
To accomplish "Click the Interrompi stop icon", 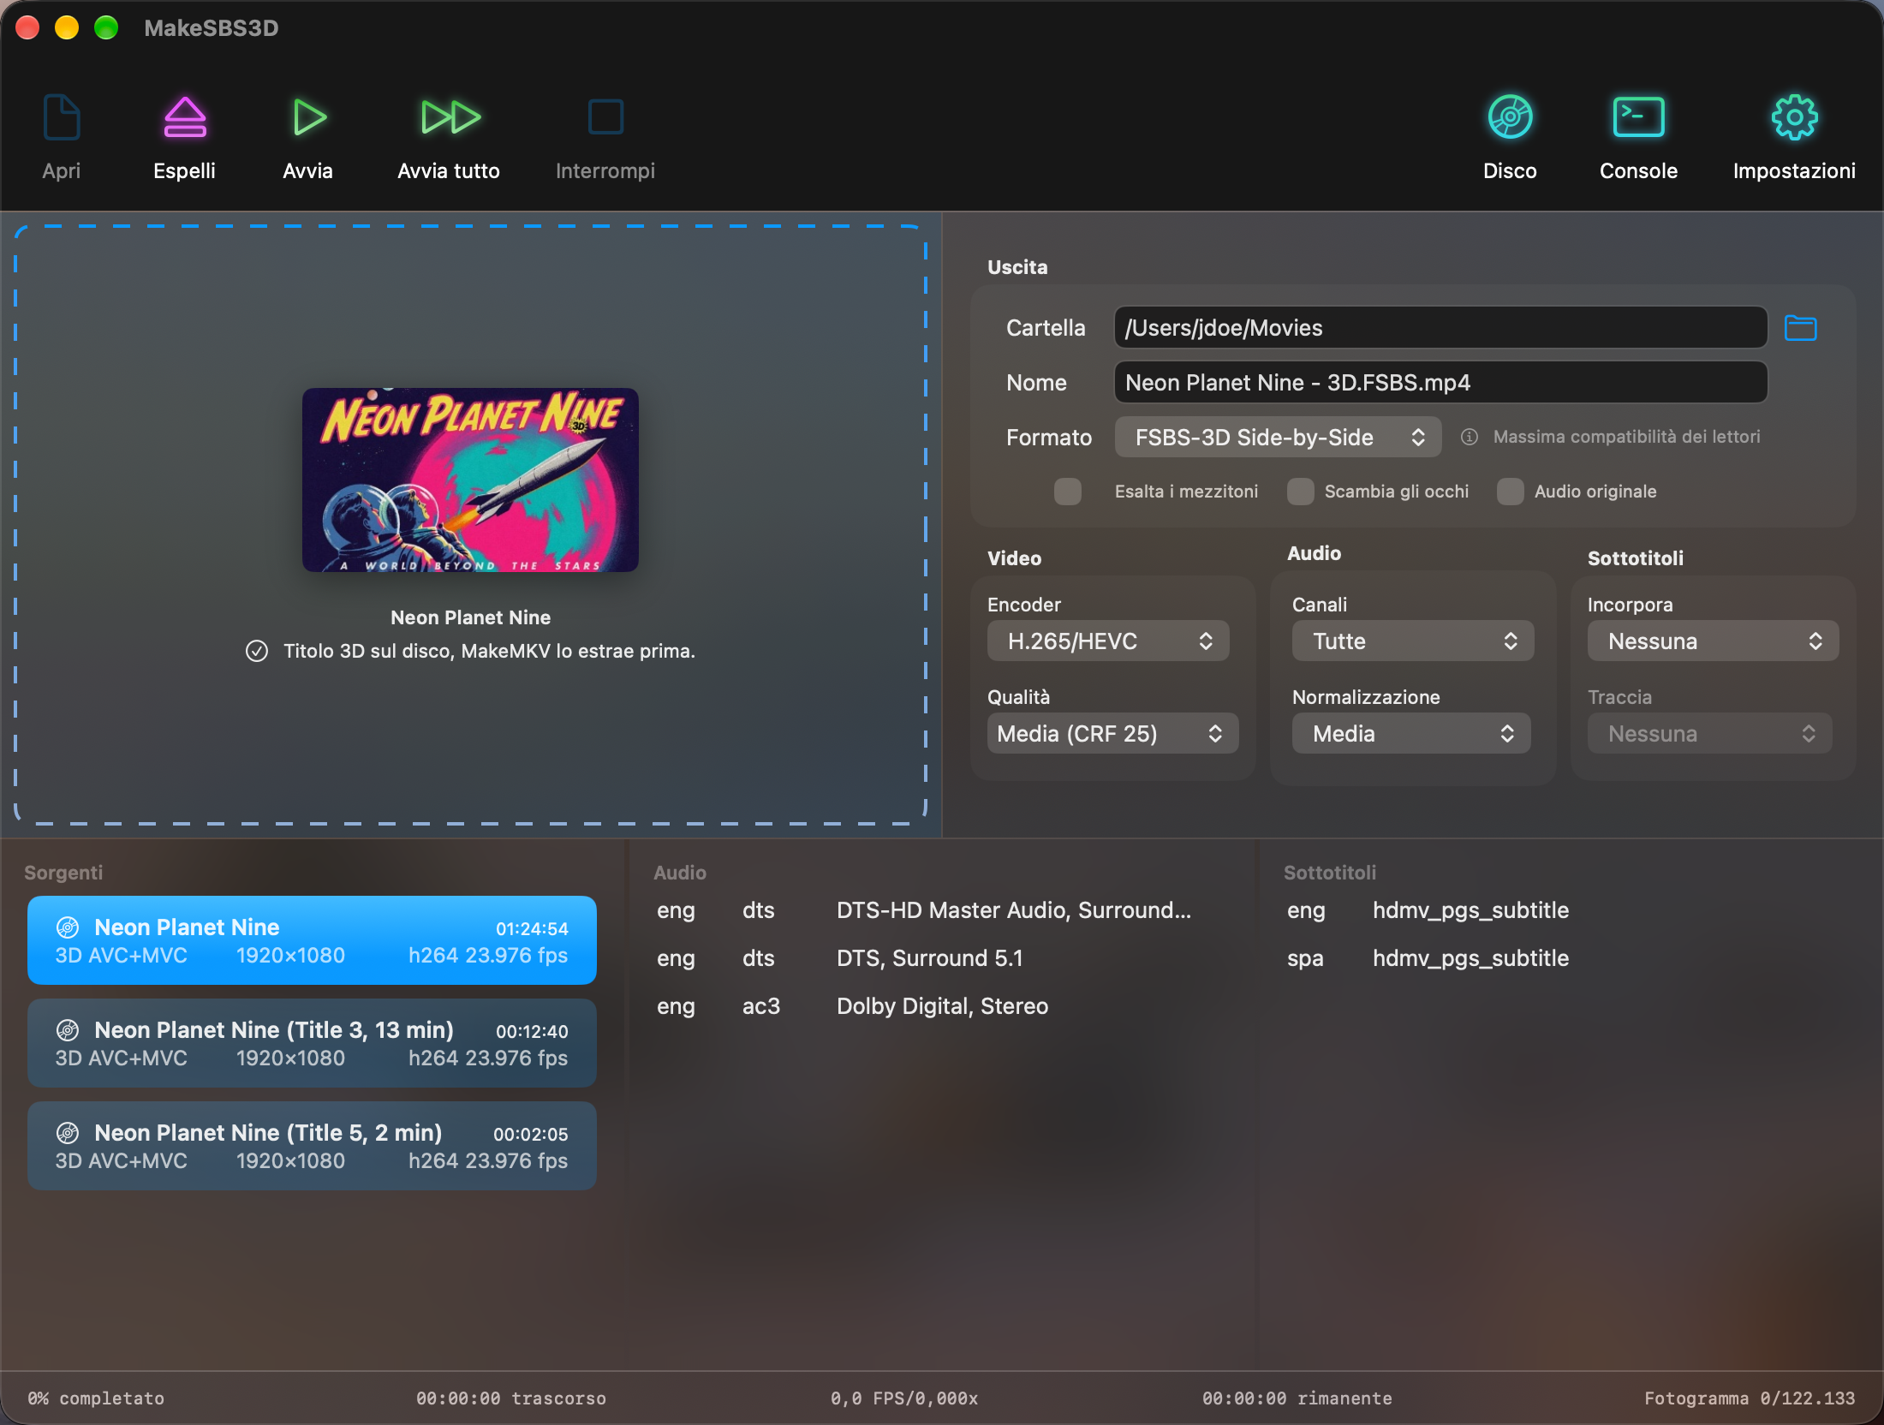I will (605, 117).
